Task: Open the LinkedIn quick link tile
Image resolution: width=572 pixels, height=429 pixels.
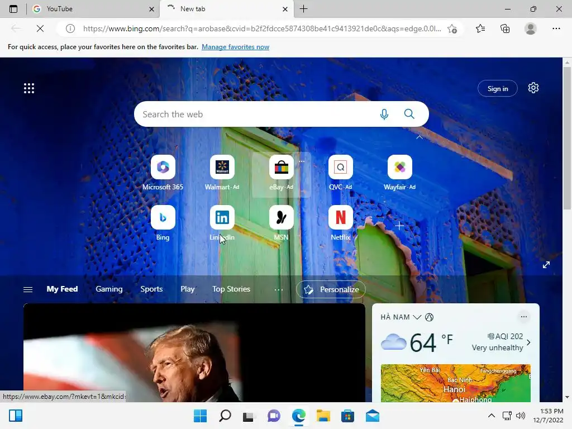Action: pos(222,223)
